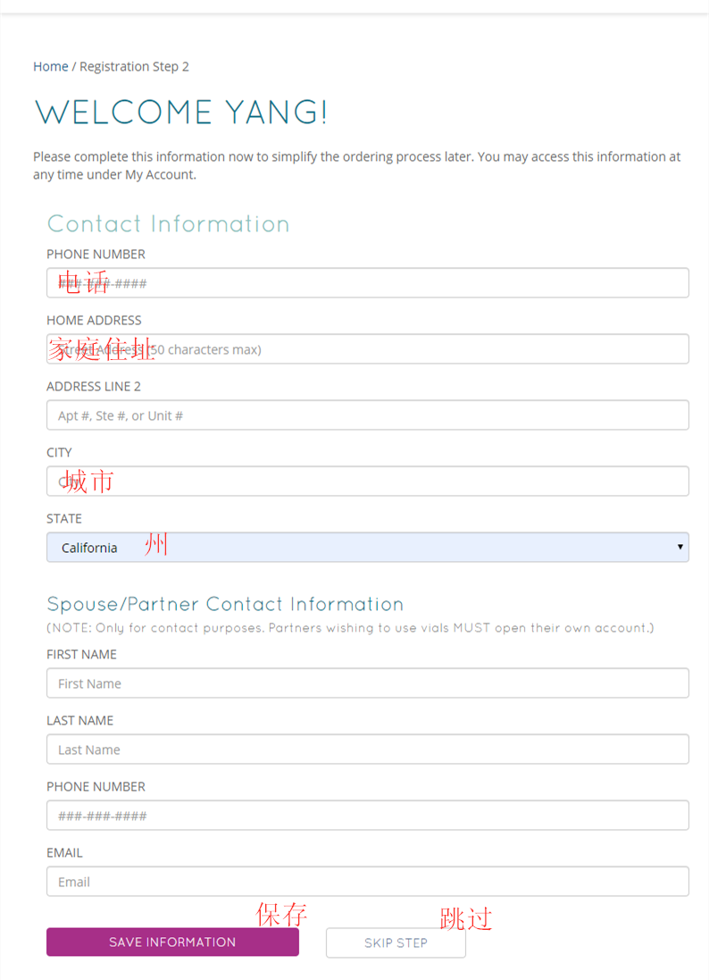Screen dimensions: 709x980
Task: Select the Address Line 2 field
Action: [367, 415]
